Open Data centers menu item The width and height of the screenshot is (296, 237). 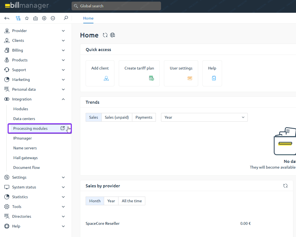tap(24, 119)
